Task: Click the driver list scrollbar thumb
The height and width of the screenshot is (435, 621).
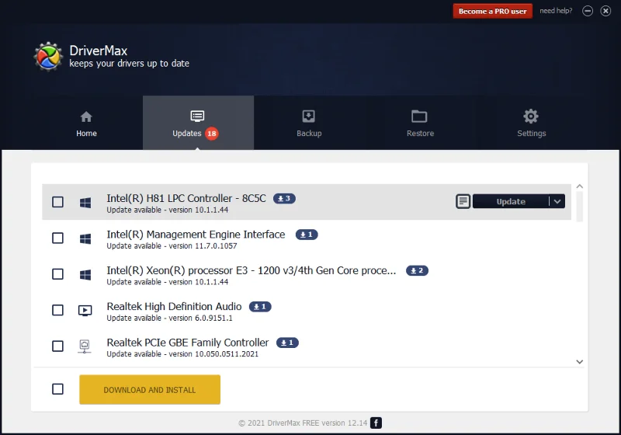Action: (579, 207)
